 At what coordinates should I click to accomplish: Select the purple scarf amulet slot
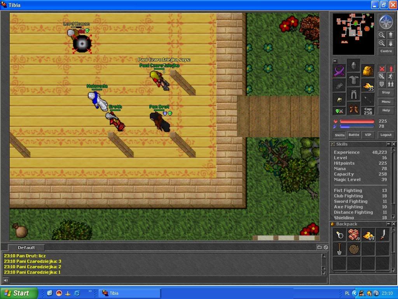339,71
